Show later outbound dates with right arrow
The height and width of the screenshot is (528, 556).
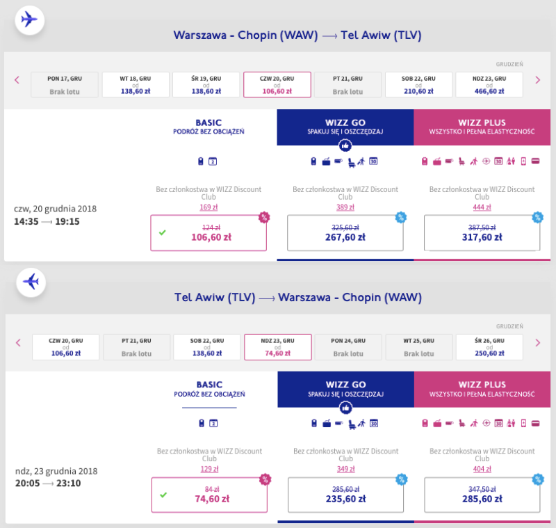537,80
